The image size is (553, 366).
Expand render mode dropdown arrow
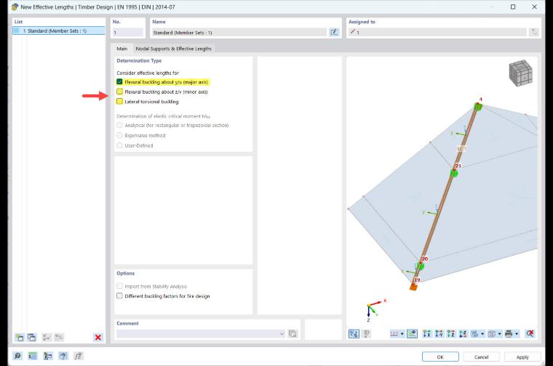(x=499, y=333)
